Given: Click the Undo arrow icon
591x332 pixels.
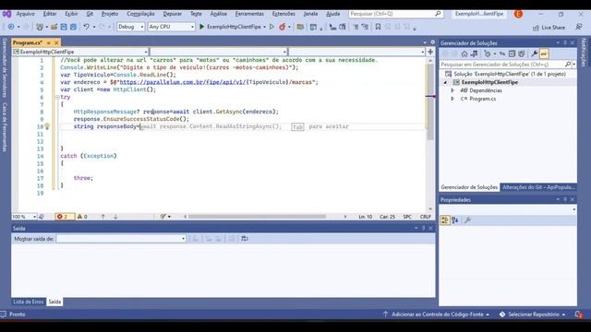Looking at the screenshot, I should click(x=86, y=27).
